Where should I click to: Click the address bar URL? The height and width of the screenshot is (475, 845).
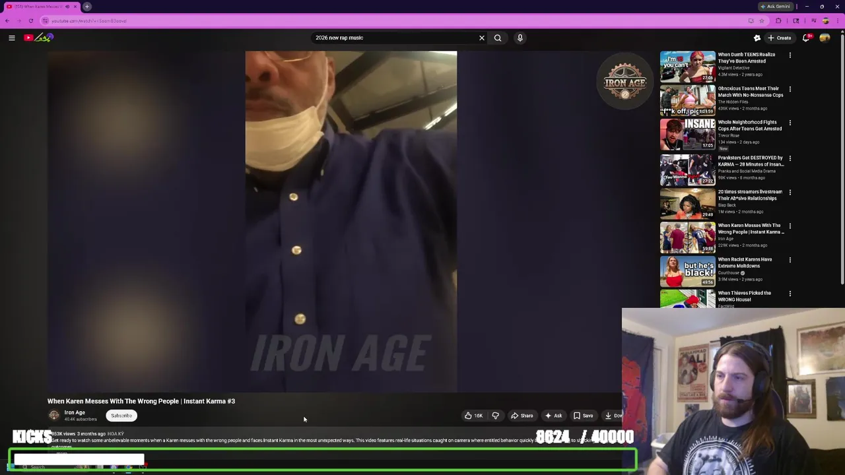[89, 20]
